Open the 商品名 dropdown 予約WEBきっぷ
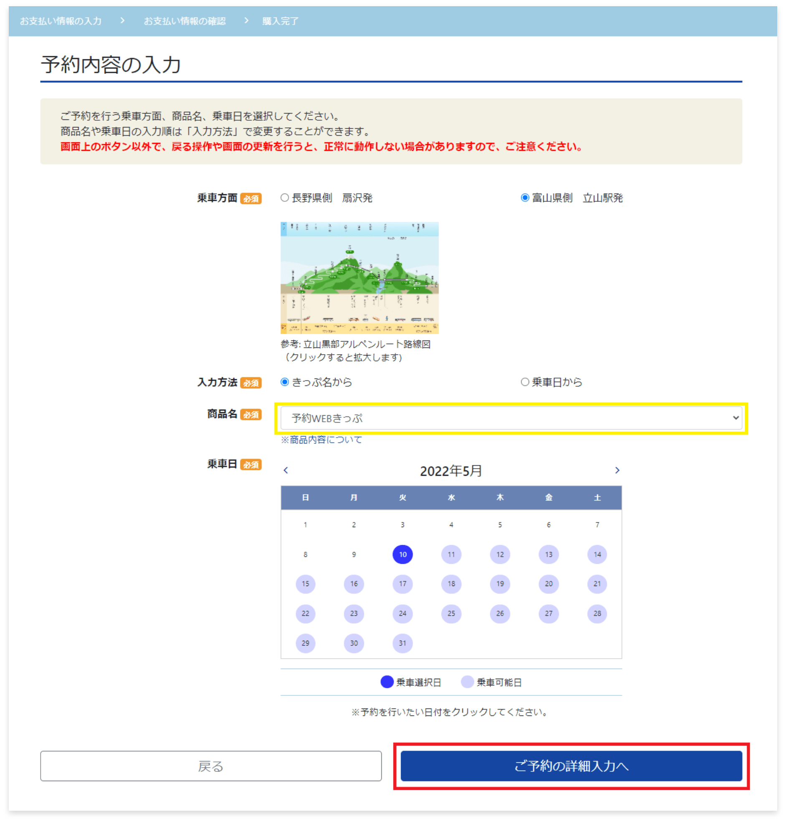This screenshot has width=786, height=822. coord(511,418)
